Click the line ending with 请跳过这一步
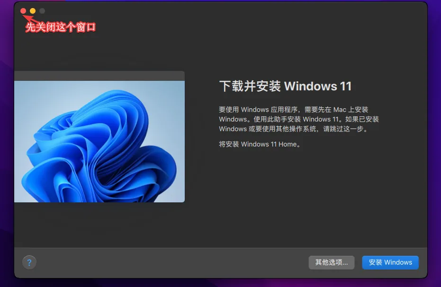This screenshot has width=441, height=287. tap(293, 129)
